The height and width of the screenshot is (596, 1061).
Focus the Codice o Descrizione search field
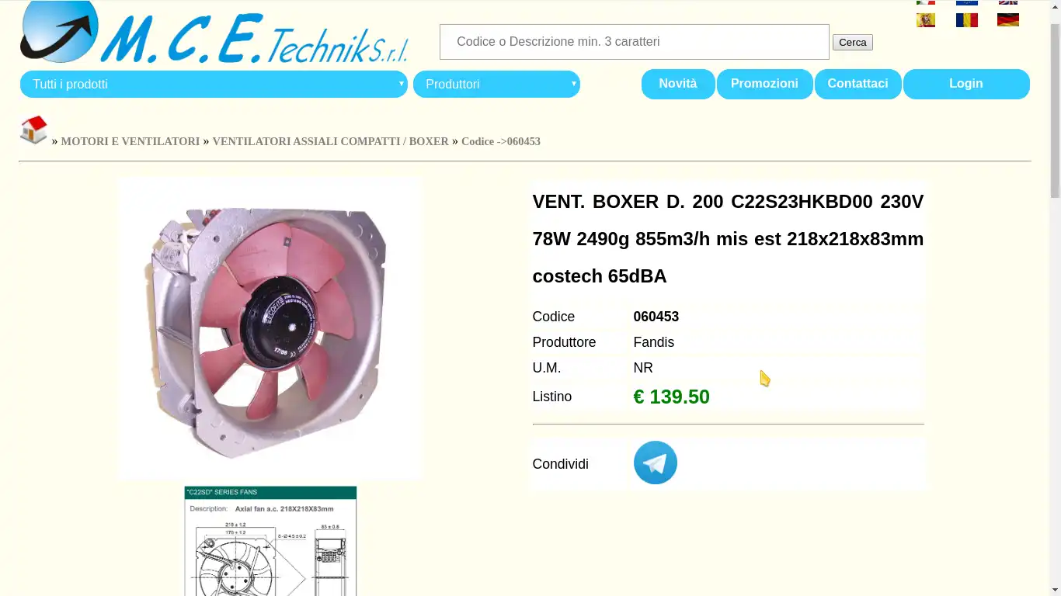point(635,42)
